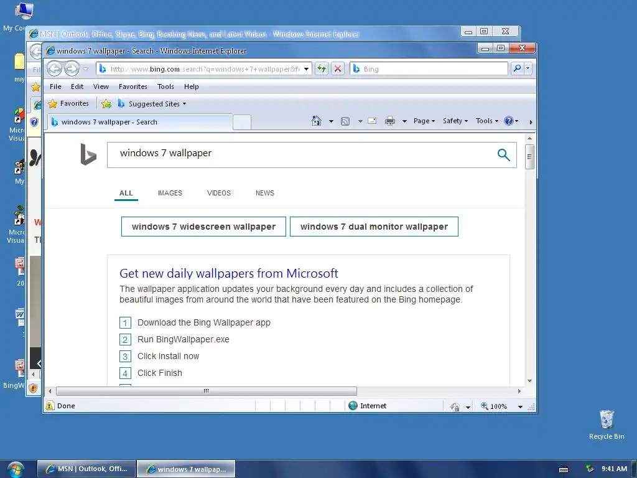The width and height of the screenshot is (637, 478).
Task: Open the View menu
Action: coord(101,87)
